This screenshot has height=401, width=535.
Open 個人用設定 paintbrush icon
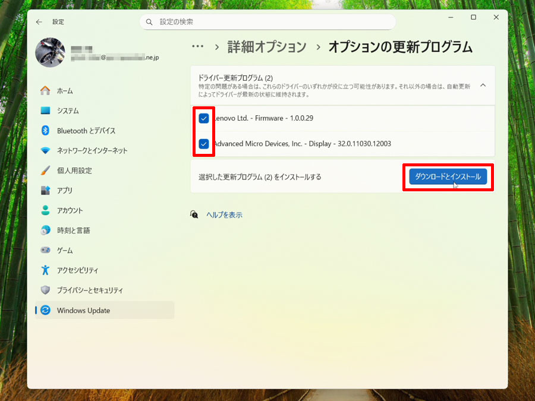point(45,170)
